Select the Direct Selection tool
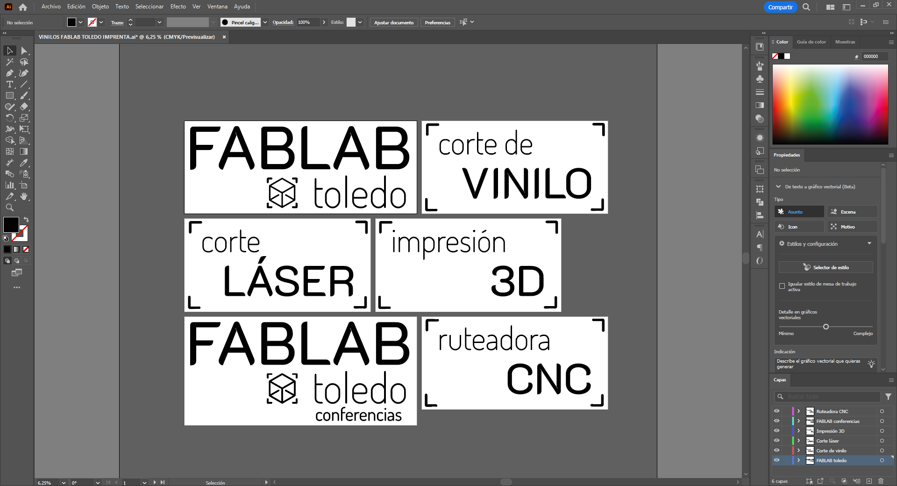This screenshot has height=486, width=897. click(x=24, y=50)
